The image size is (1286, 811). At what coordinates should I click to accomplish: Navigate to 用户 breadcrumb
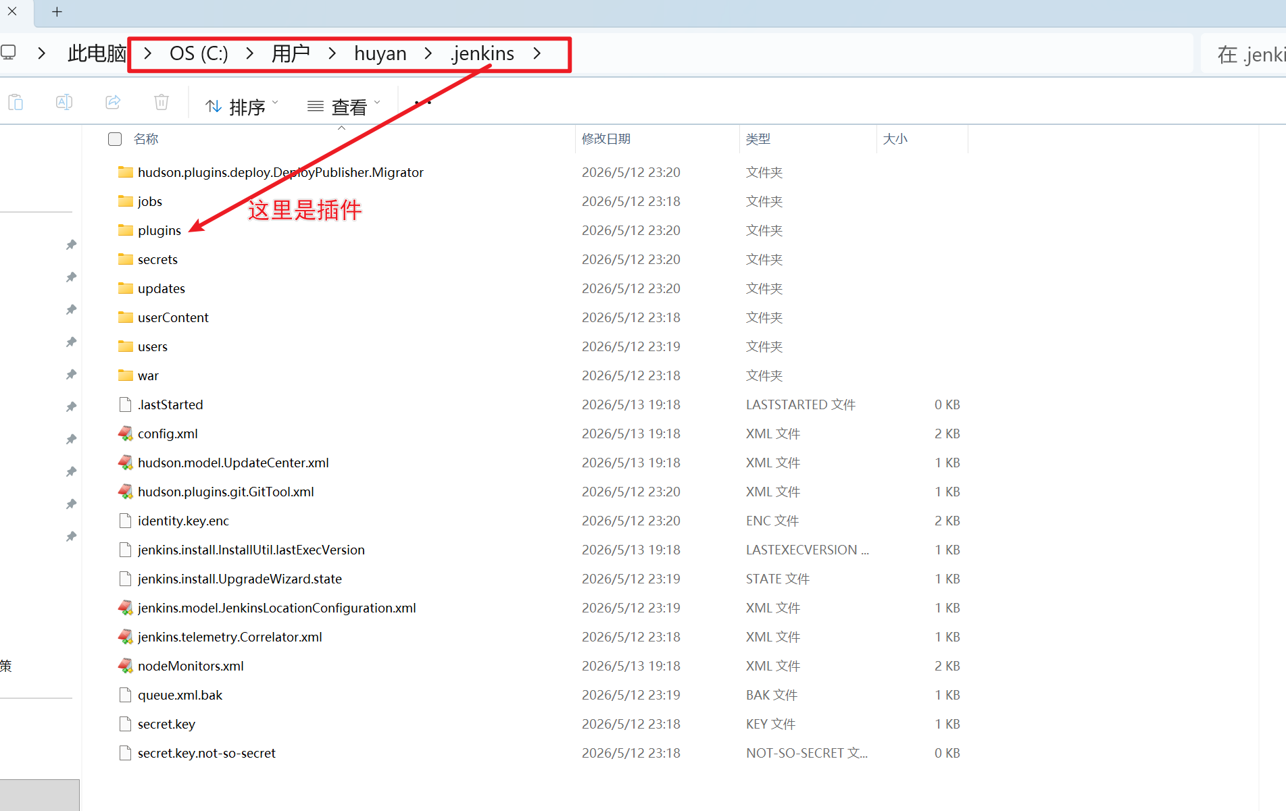[x=291, y=53]
